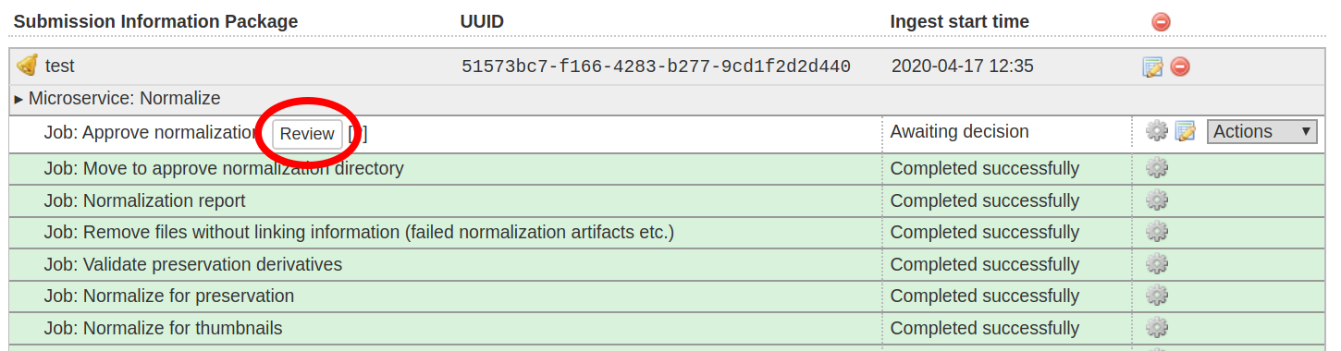Open gear icon for Normalization report job
This screenshot has width=1341, height=351.
coord(1157,200)
